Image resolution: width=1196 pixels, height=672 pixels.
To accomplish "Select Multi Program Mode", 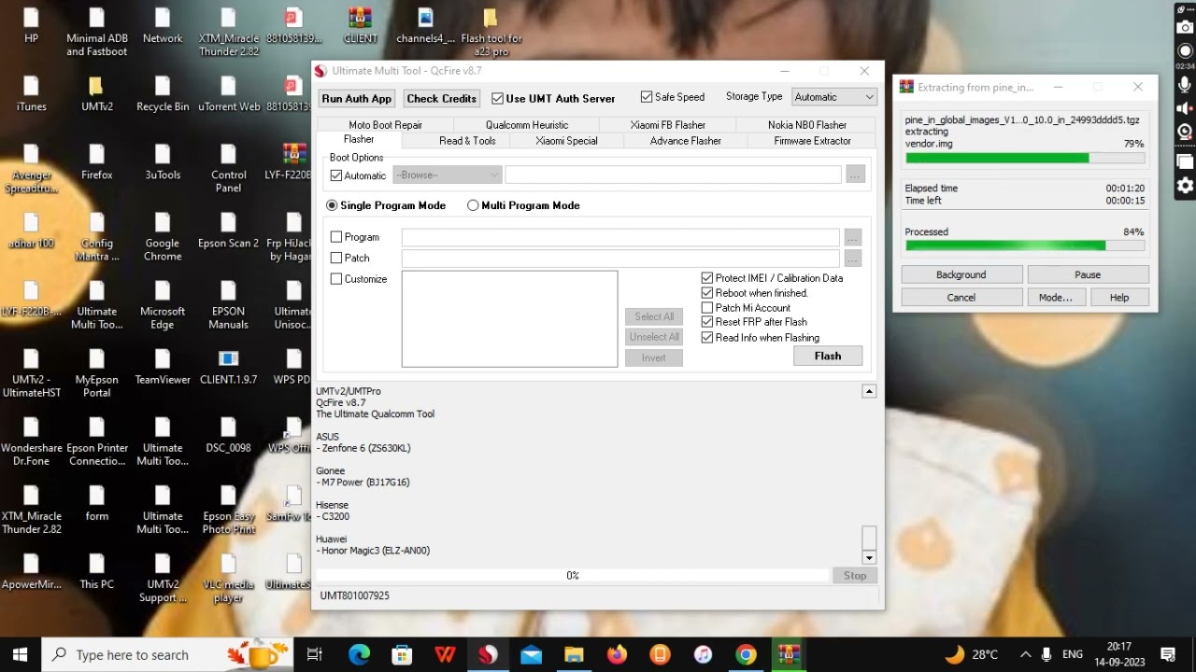I will [473, 205].
